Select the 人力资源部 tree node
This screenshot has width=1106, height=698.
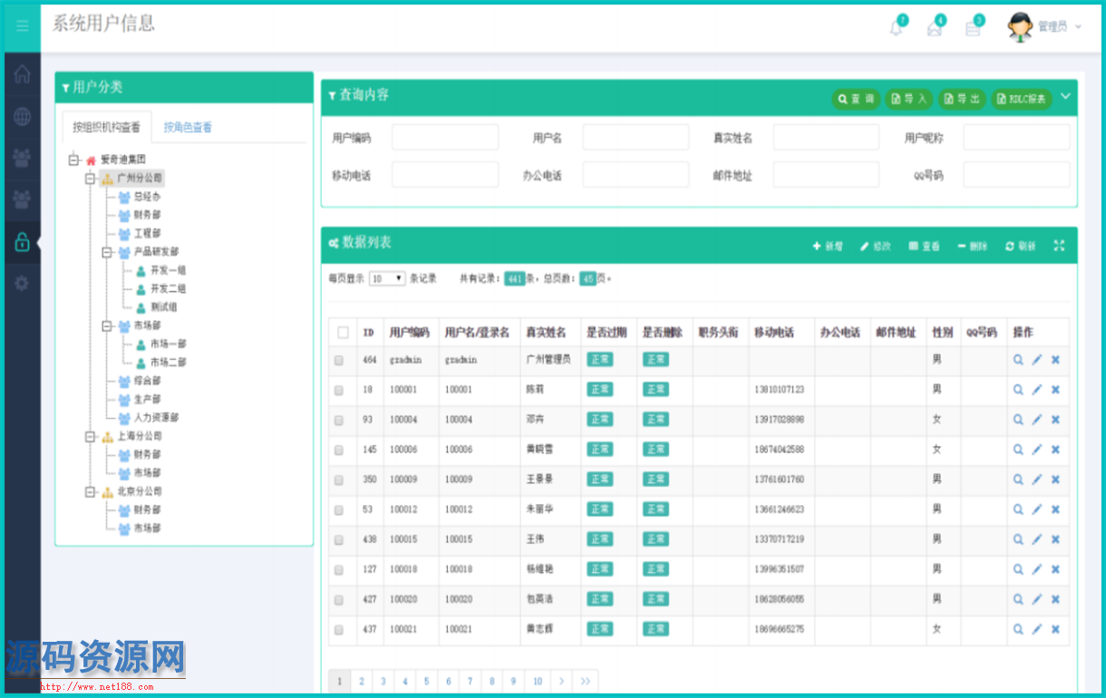pyautogui.click(x=156, y=418)
